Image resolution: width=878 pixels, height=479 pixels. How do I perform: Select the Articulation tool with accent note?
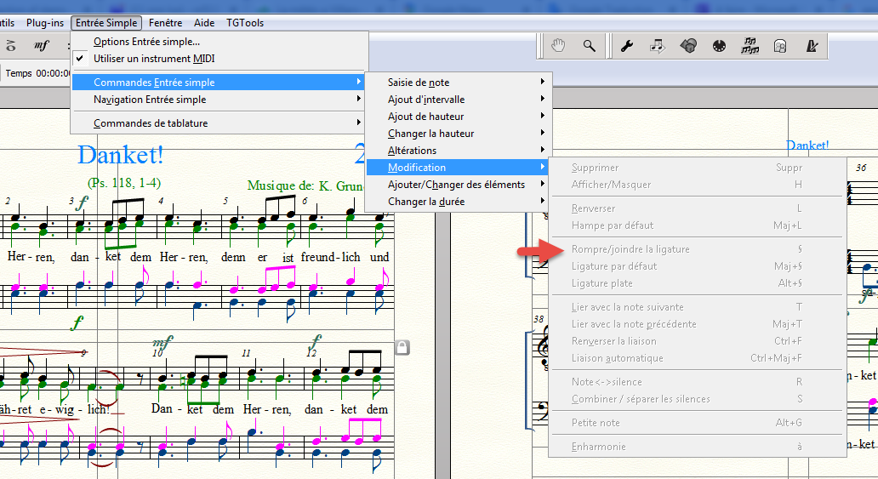11,45
